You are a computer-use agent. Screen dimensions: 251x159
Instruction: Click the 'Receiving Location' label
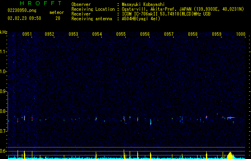(x=93, y=9)
